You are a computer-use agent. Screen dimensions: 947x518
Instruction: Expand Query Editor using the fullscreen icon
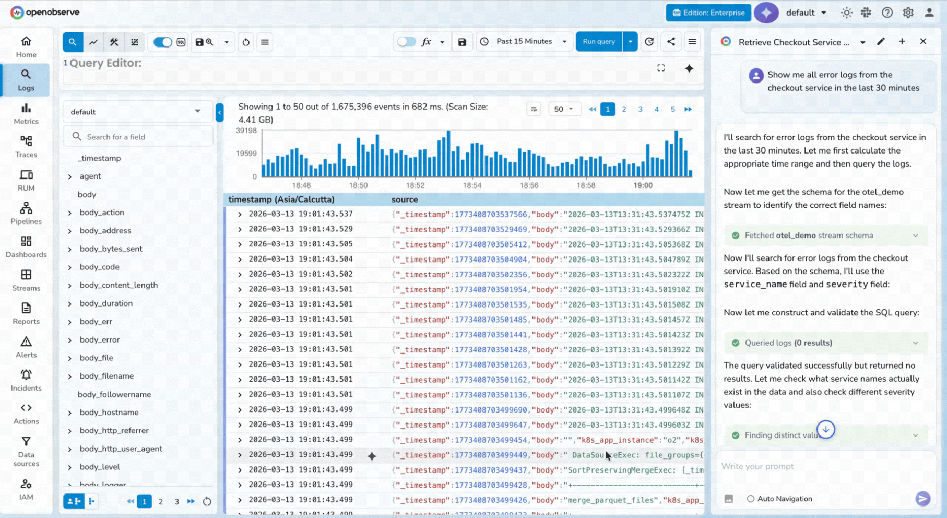[661, 68]
